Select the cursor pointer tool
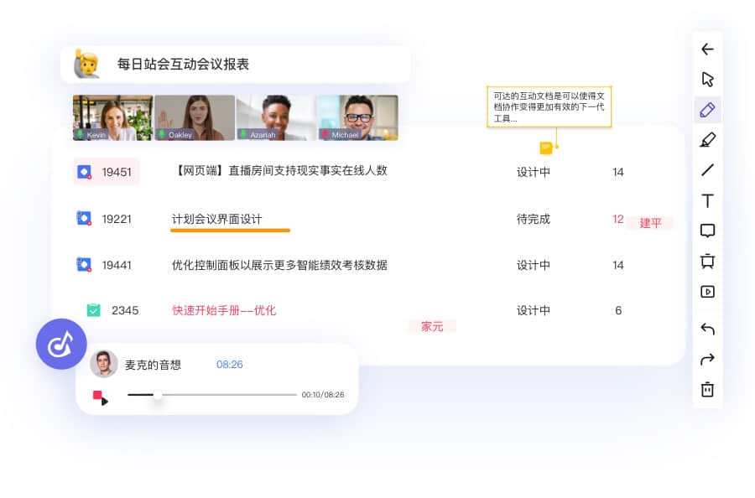The height and width of the screenshot is (498, 755). [x=707, y=80]
